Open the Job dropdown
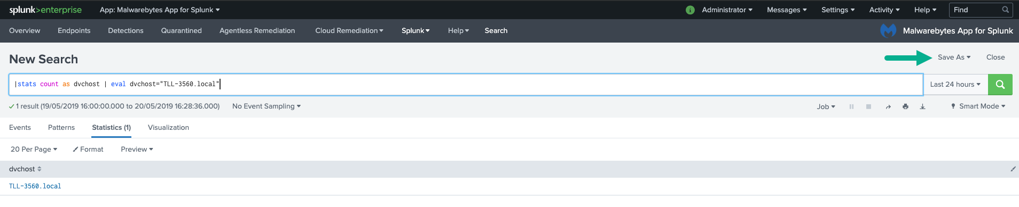 click(826, 106)
